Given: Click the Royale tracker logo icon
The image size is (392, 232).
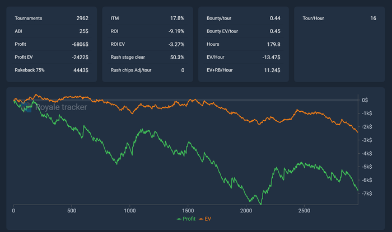Looking at the screenshot, I should pyautogui.click(x=26, y=107).
